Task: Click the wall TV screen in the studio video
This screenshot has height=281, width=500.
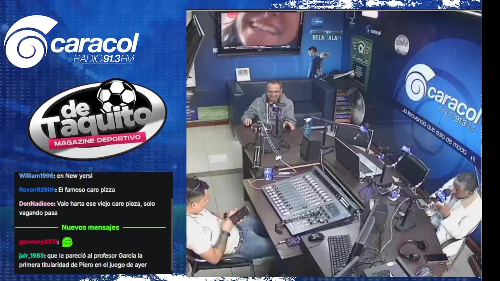Action: 261,31
